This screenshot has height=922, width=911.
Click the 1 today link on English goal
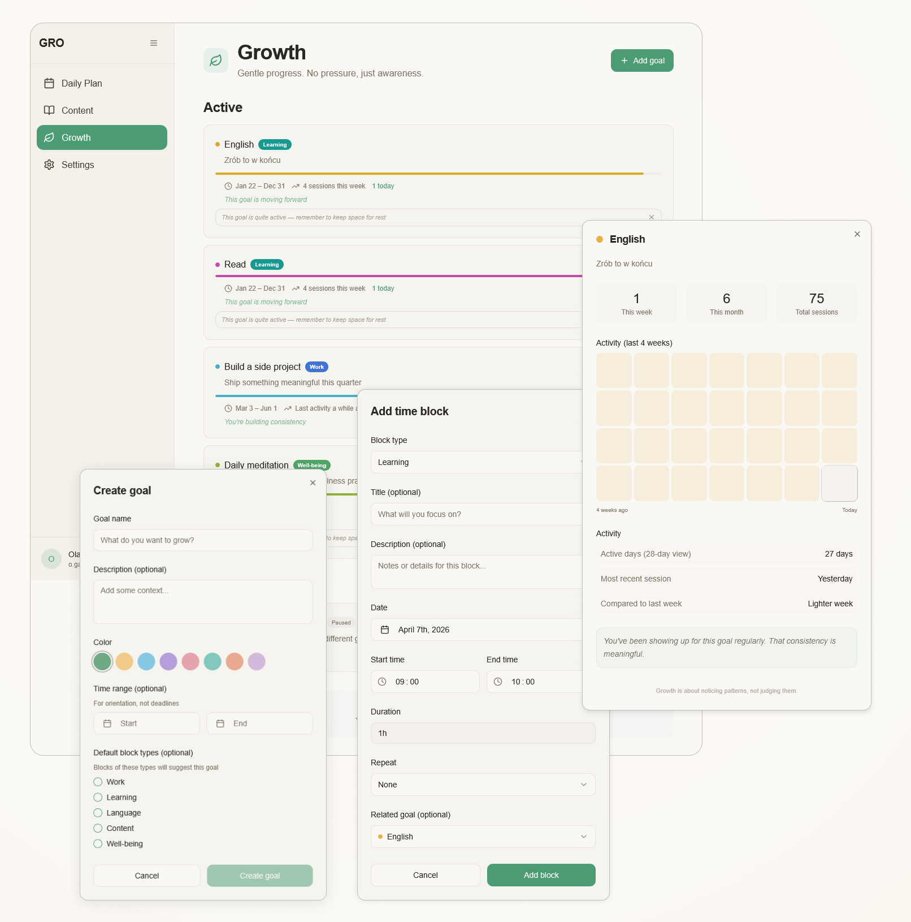coord(383,186)
